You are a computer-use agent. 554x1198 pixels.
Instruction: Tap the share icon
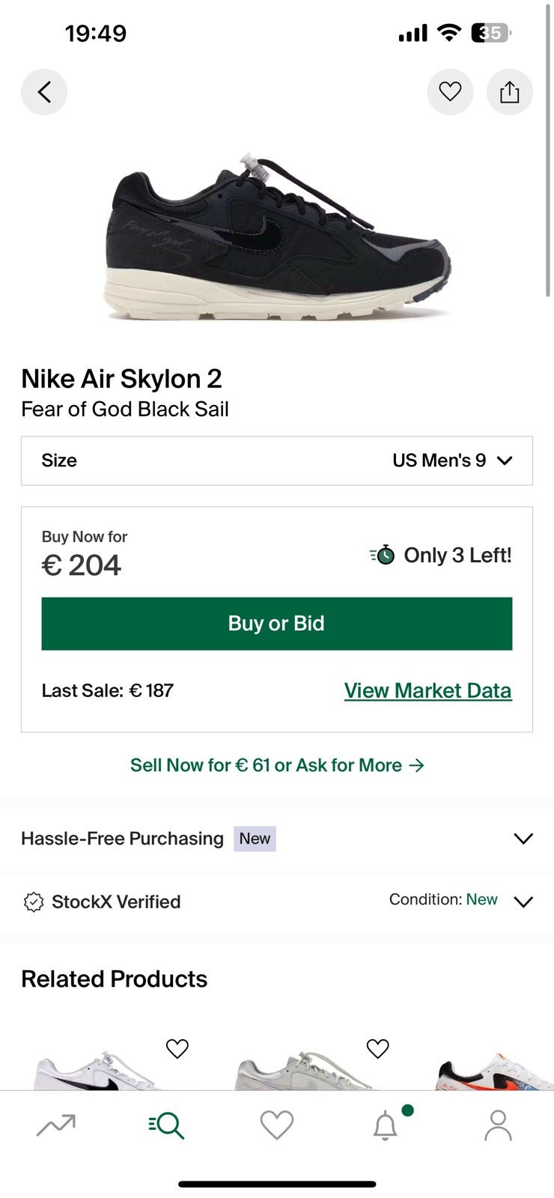pos(510,92)
